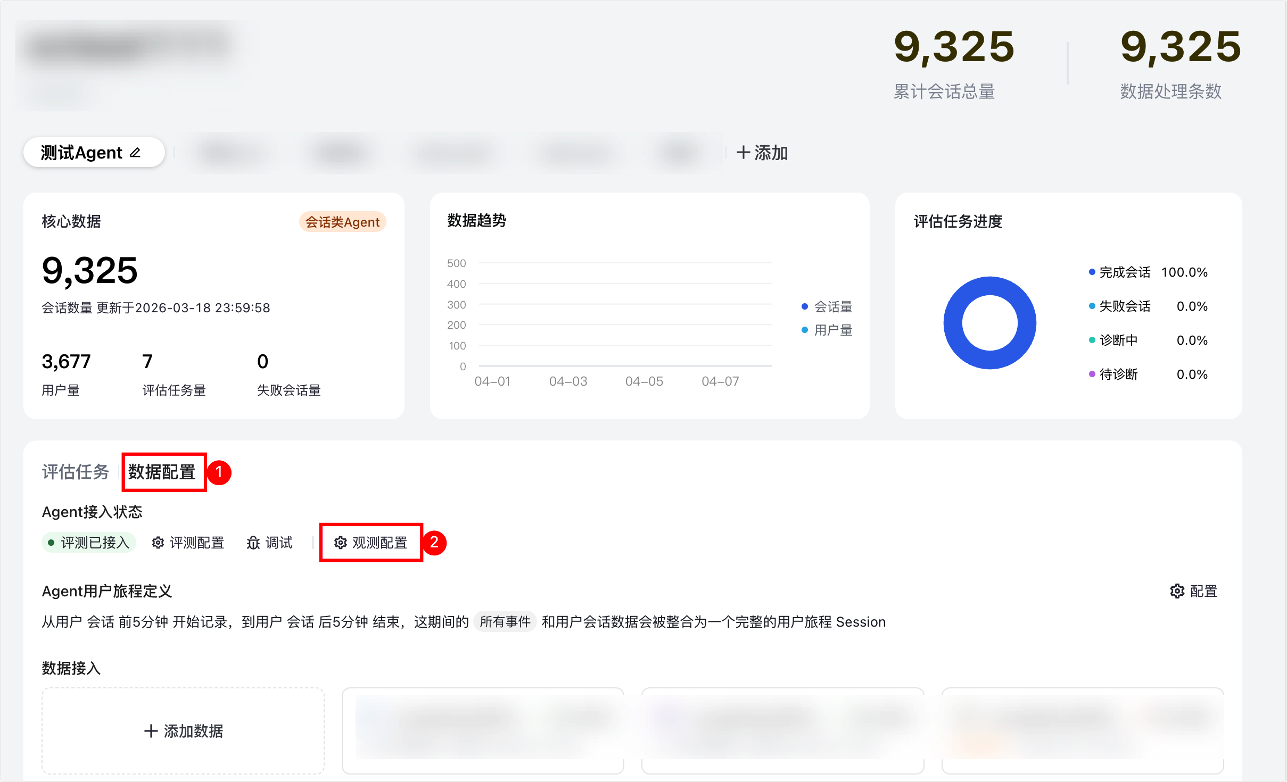Click the gear icon for 观测配置
The image size is (1287, 782).
coord(341,543)
